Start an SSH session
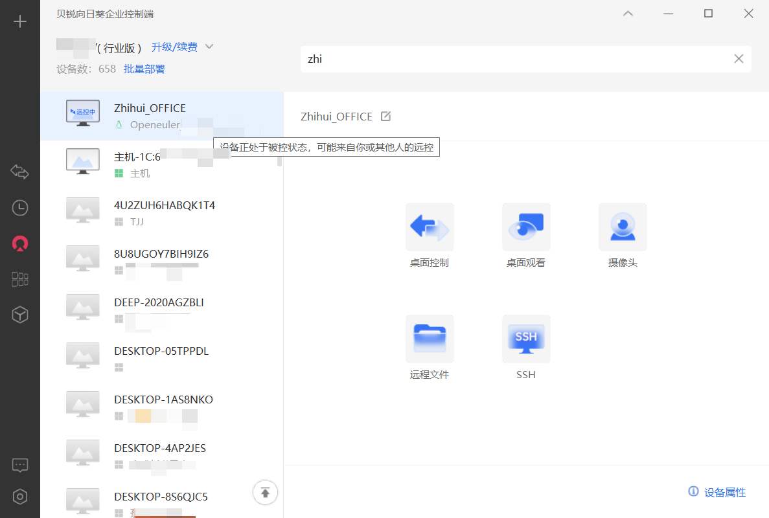 (525, 338)
